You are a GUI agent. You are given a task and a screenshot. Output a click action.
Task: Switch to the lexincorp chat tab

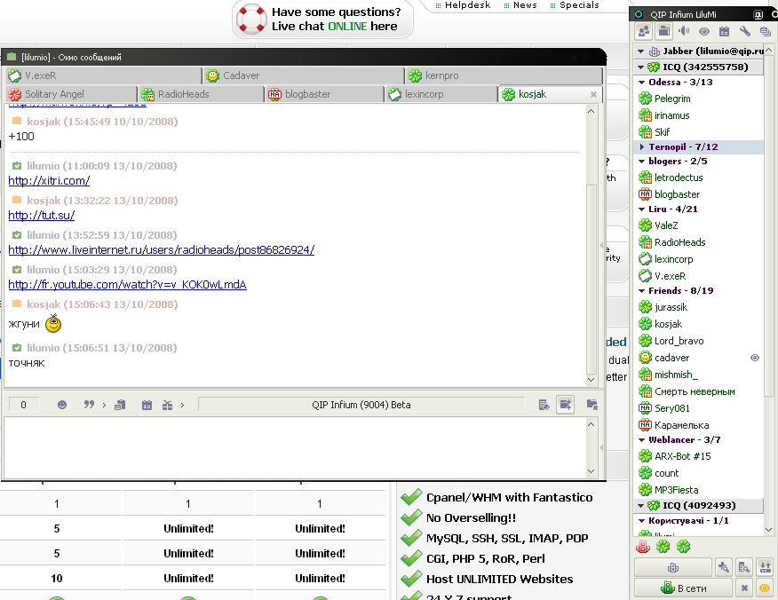tap(441, 94)
